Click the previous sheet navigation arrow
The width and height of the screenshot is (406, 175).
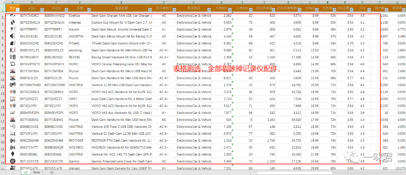(6, 172)
